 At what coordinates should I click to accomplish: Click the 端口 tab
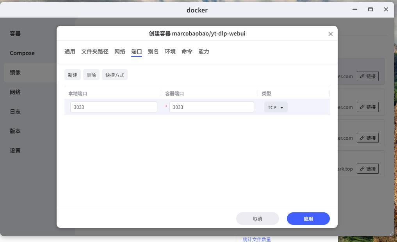(x=137, y=52)
